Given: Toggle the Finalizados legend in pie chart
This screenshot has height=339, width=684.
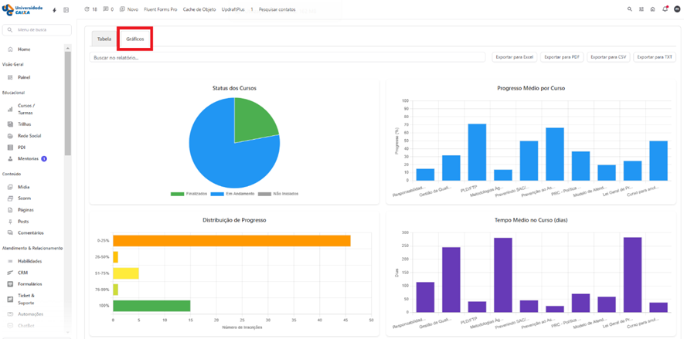Looking at the screenshot, I should (x=189, y=193).
